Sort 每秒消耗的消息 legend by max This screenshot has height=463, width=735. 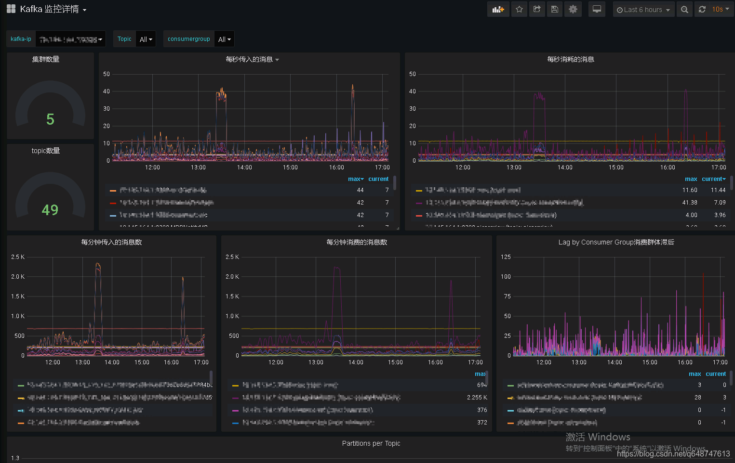(691, 179)
